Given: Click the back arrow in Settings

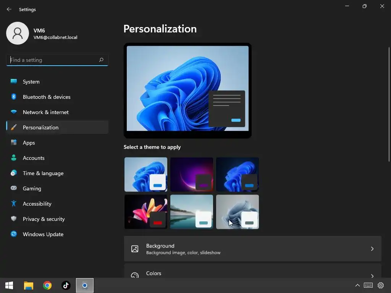Looking at the screenshot, I should [9, 9].
